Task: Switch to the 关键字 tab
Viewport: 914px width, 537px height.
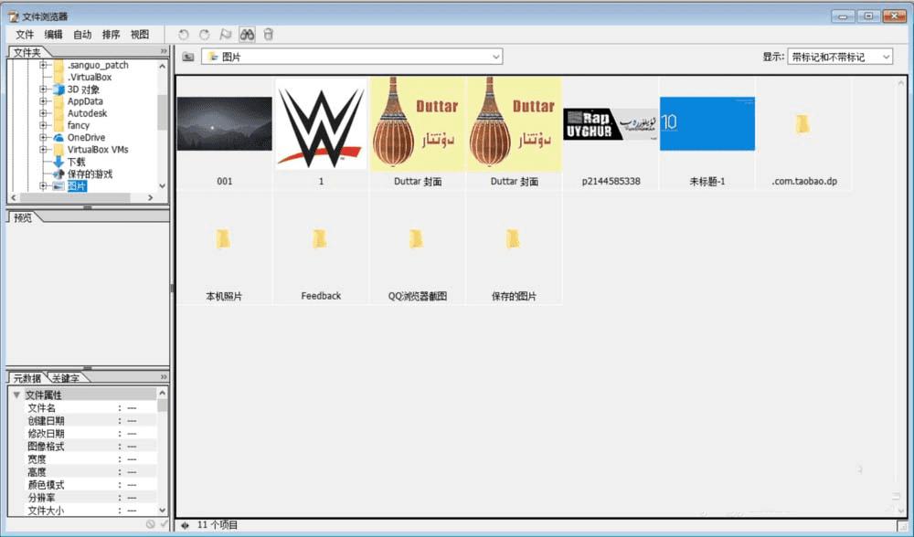Action: click(x=66, y=379)
